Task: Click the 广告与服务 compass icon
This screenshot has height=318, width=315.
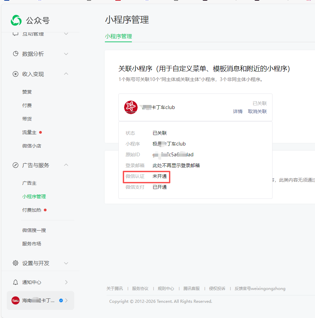Action: coord(16,165)
